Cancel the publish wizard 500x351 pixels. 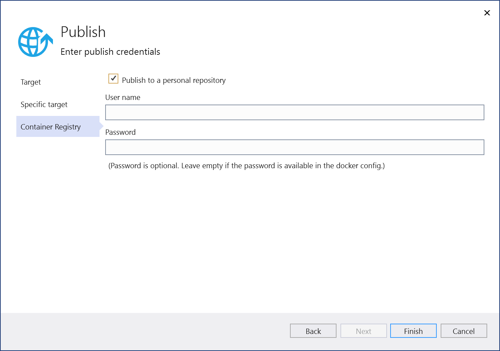[464, 331]
